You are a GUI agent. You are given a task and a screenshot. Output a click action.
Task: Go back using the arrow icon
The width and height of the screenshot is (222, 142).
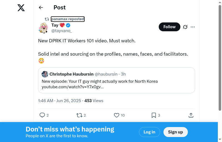pyautogui.click(x=41, y=7)
